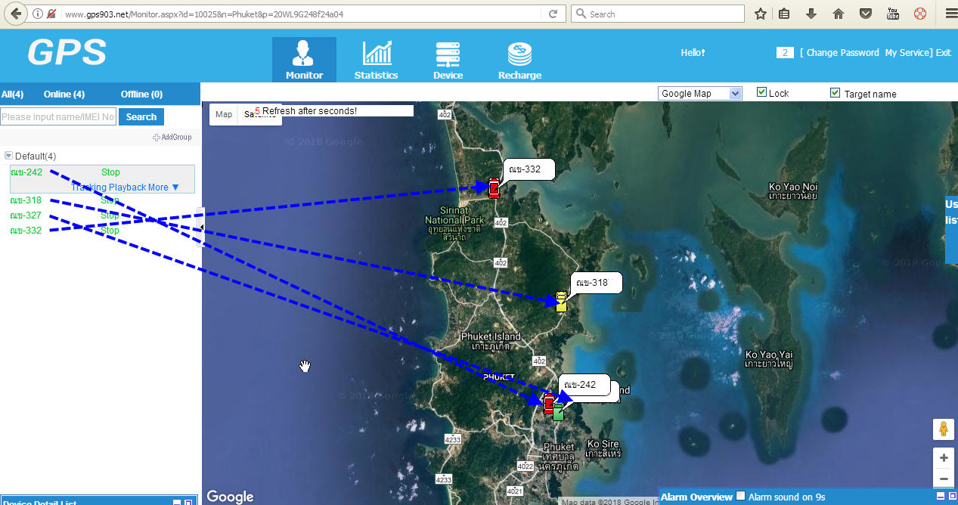Screen dimensions: 958x505
Task: Click the lifebuoy extension icon in the toolbar
Action: [920, 14]
